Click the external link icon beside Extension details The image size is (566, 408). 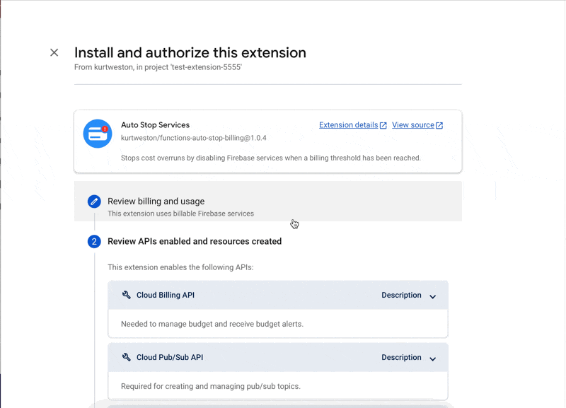(381, 124)
